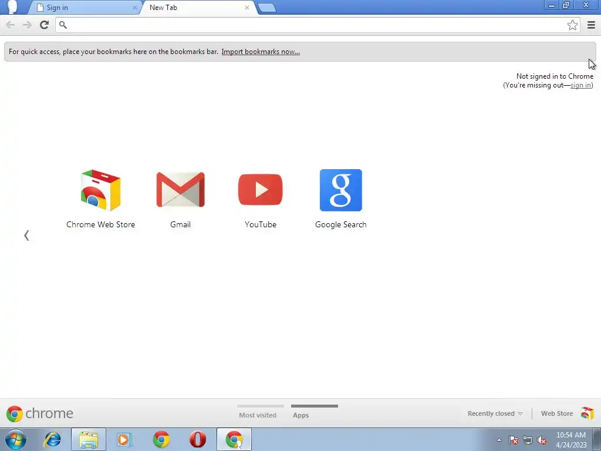The height and width of the screenshot is (451, 601).
Task: Open network status tray icon
Action: click(528, 440)
